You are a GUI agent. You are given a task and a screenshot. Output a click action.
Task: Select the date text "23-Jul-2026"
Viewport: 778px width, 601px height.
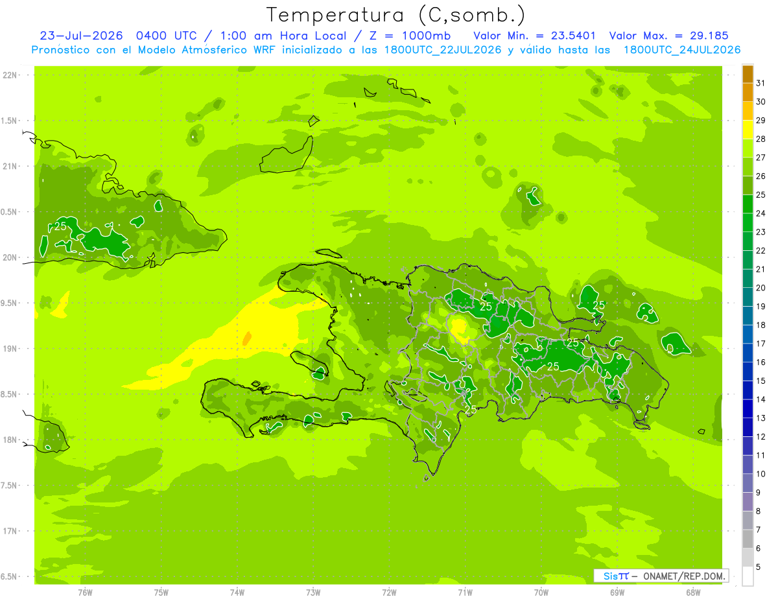point(81,36)
